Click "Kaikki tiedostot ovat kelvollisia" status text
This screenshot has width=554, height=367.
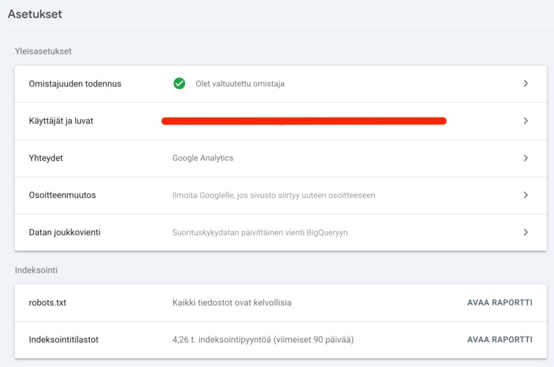tap(232, 302)
